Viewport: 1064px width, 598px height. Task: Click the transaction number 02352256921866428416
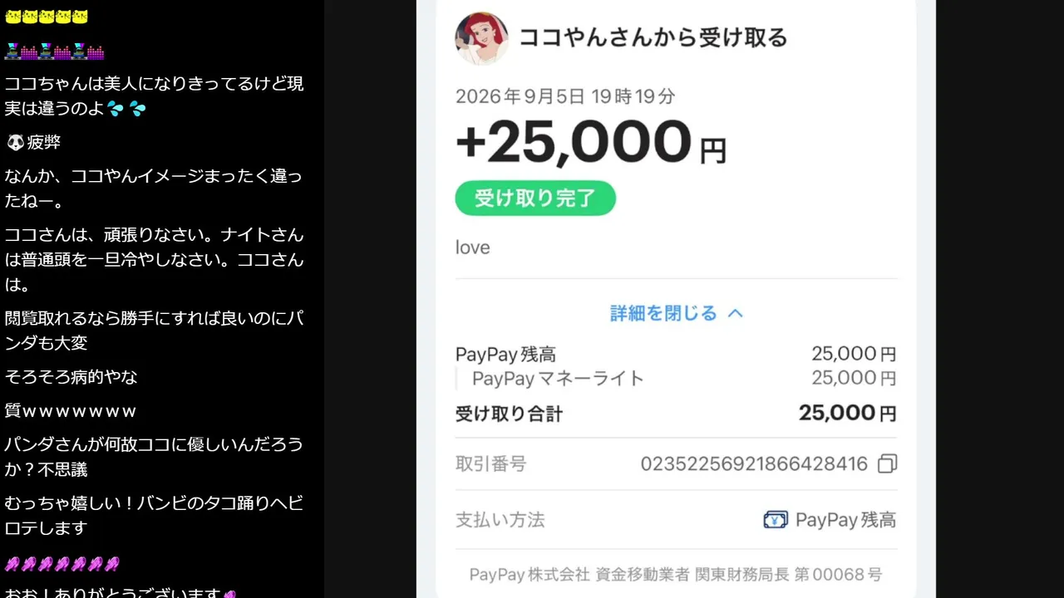pyautogui.click(x=754, y=463)
